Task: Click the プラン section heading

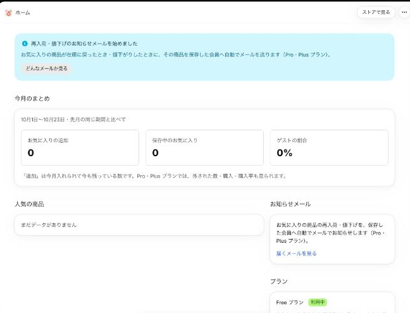Action: [279, 281]
